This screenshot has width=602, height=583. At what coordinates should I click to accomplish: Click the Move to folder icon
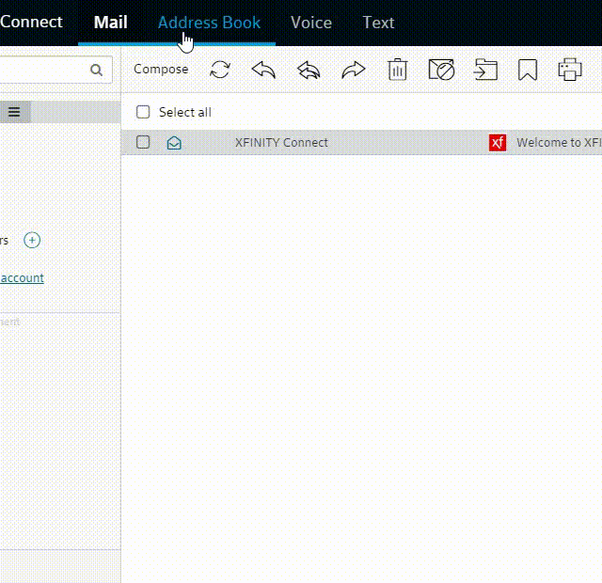485,70
